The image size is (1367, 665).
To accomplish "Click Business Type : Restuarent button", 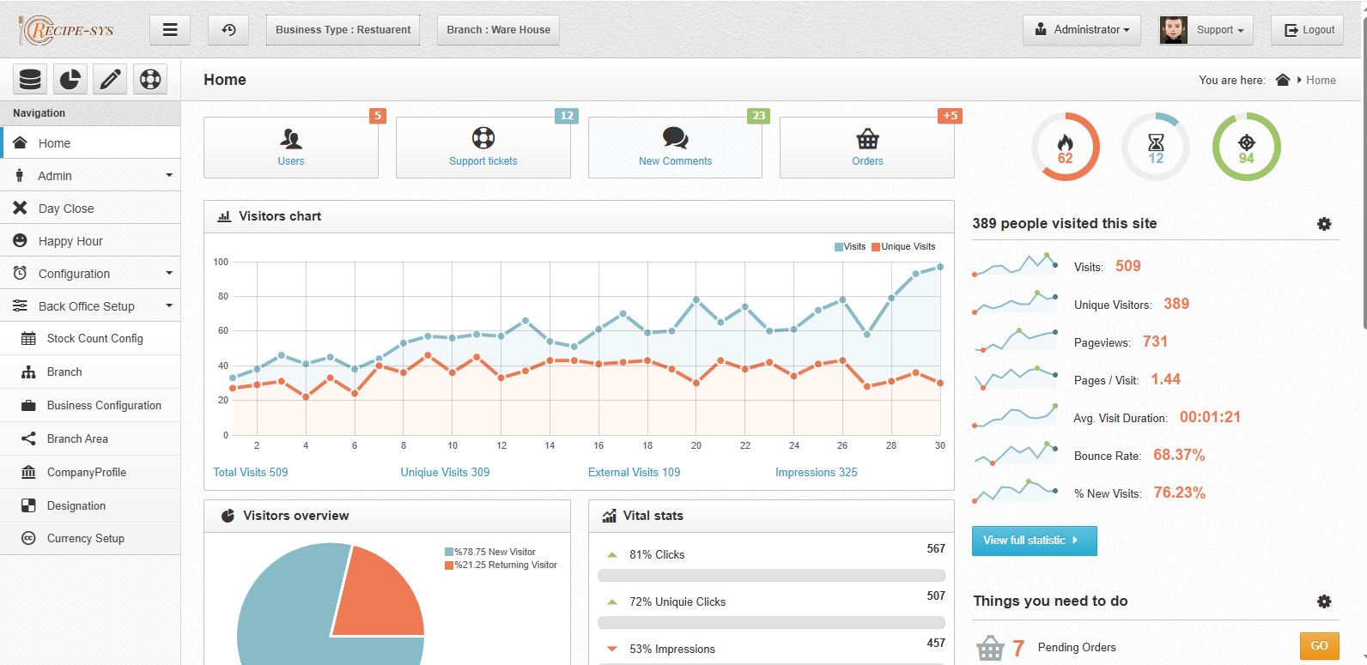I will coord(343,30).
